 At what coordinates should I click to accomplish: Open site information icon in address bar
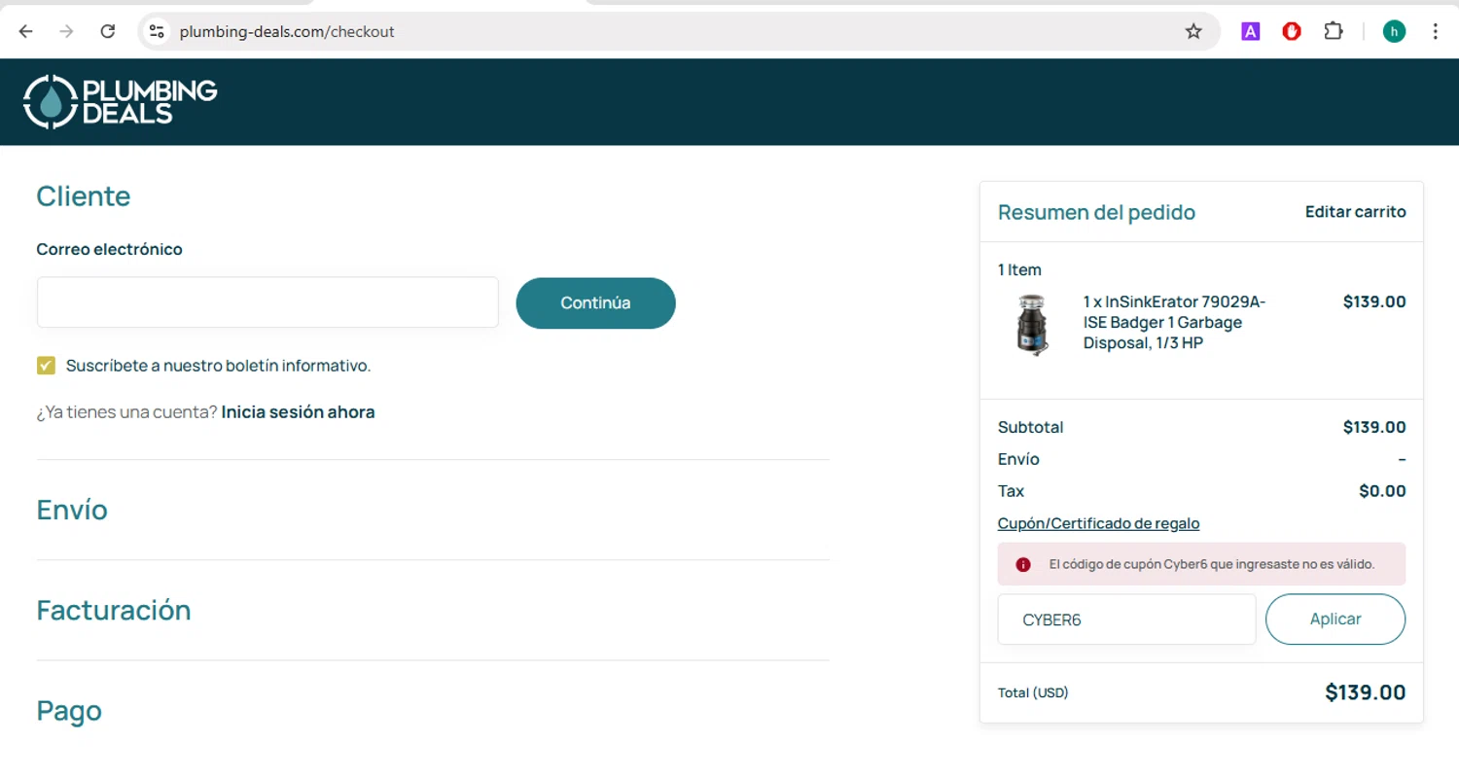click(157, 31)
